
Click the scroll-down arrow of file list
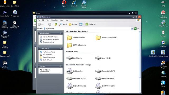(x=140, y=92)
